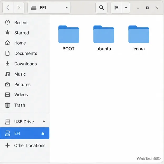
Task: Click the Recent clock icon
Action: tap(7, 22)
